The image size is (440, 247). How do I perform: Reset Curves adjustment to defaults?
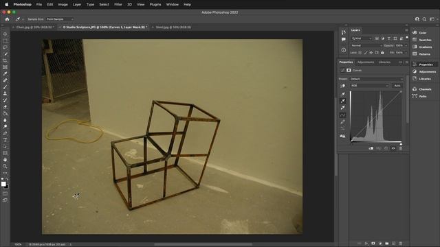[x=386, y=148]
